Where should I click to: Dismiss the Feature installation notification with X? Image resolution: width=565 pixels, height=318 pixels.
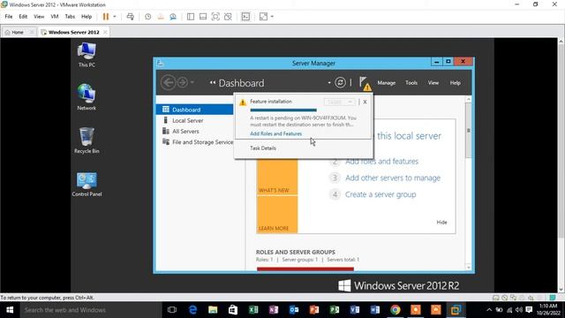[365, 102]
